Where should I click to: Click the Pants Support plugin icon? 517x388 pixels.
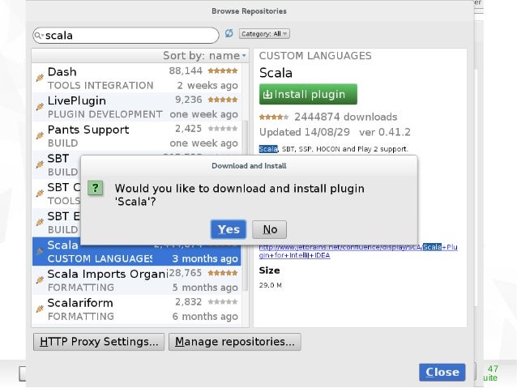click(40, 135)
